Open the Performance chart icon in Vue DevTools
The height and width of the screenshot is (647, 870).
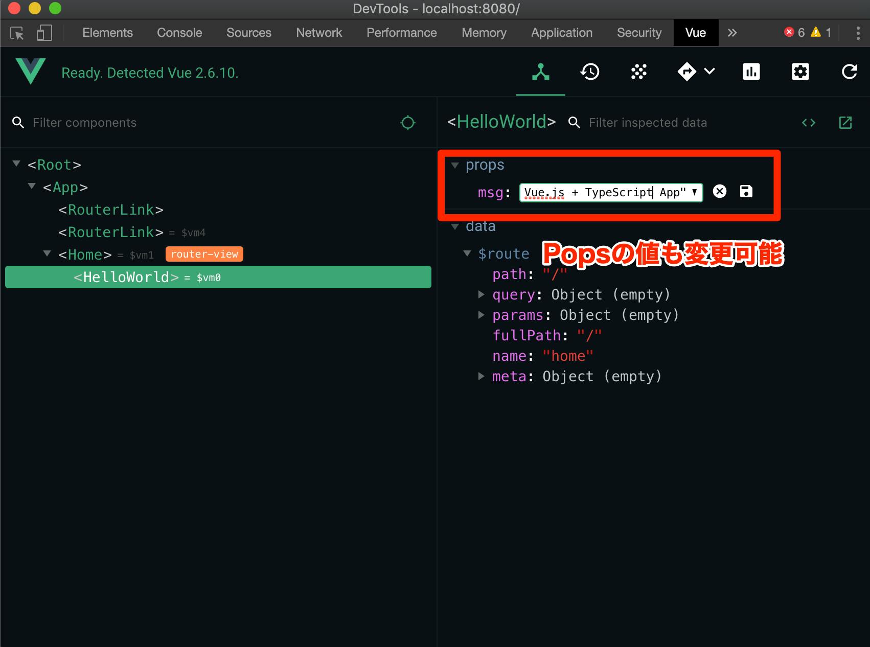tap(751, 72)
